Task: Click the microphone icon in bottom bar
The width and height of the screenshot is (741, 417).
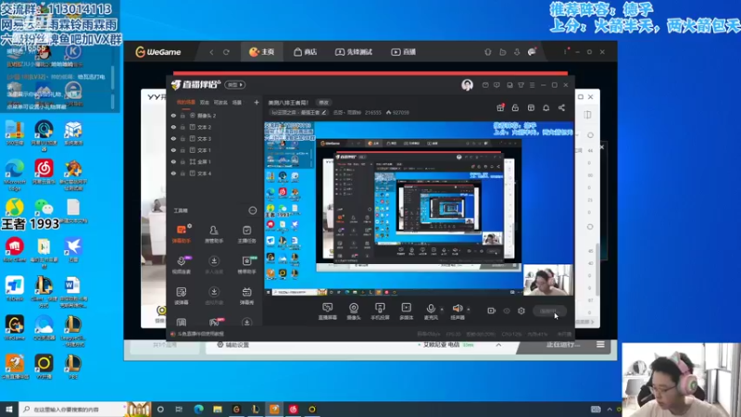Action: click(431, 310)
